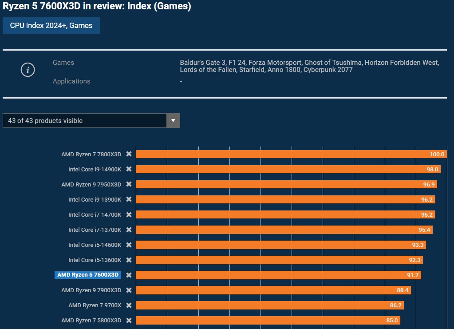The width and height of the screenshot is (454, 329).
Task: Remove AMD Ryzen 7 7800X3D from chart
Action: (129, 154)
